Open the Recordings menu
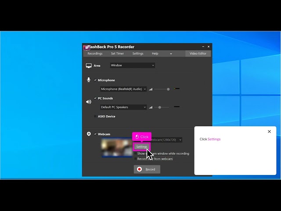This screenshot has height=211, width=281. pyautogui.click(x=95, y=54)
